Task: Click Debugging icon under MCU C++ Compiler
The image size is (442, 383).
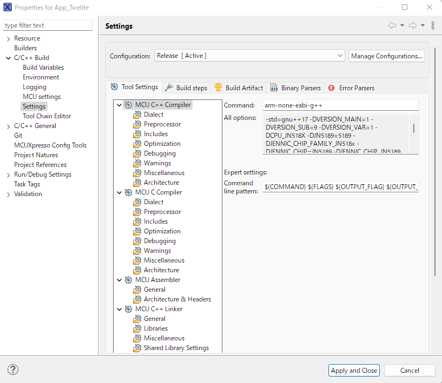Action: pos(137,153)
